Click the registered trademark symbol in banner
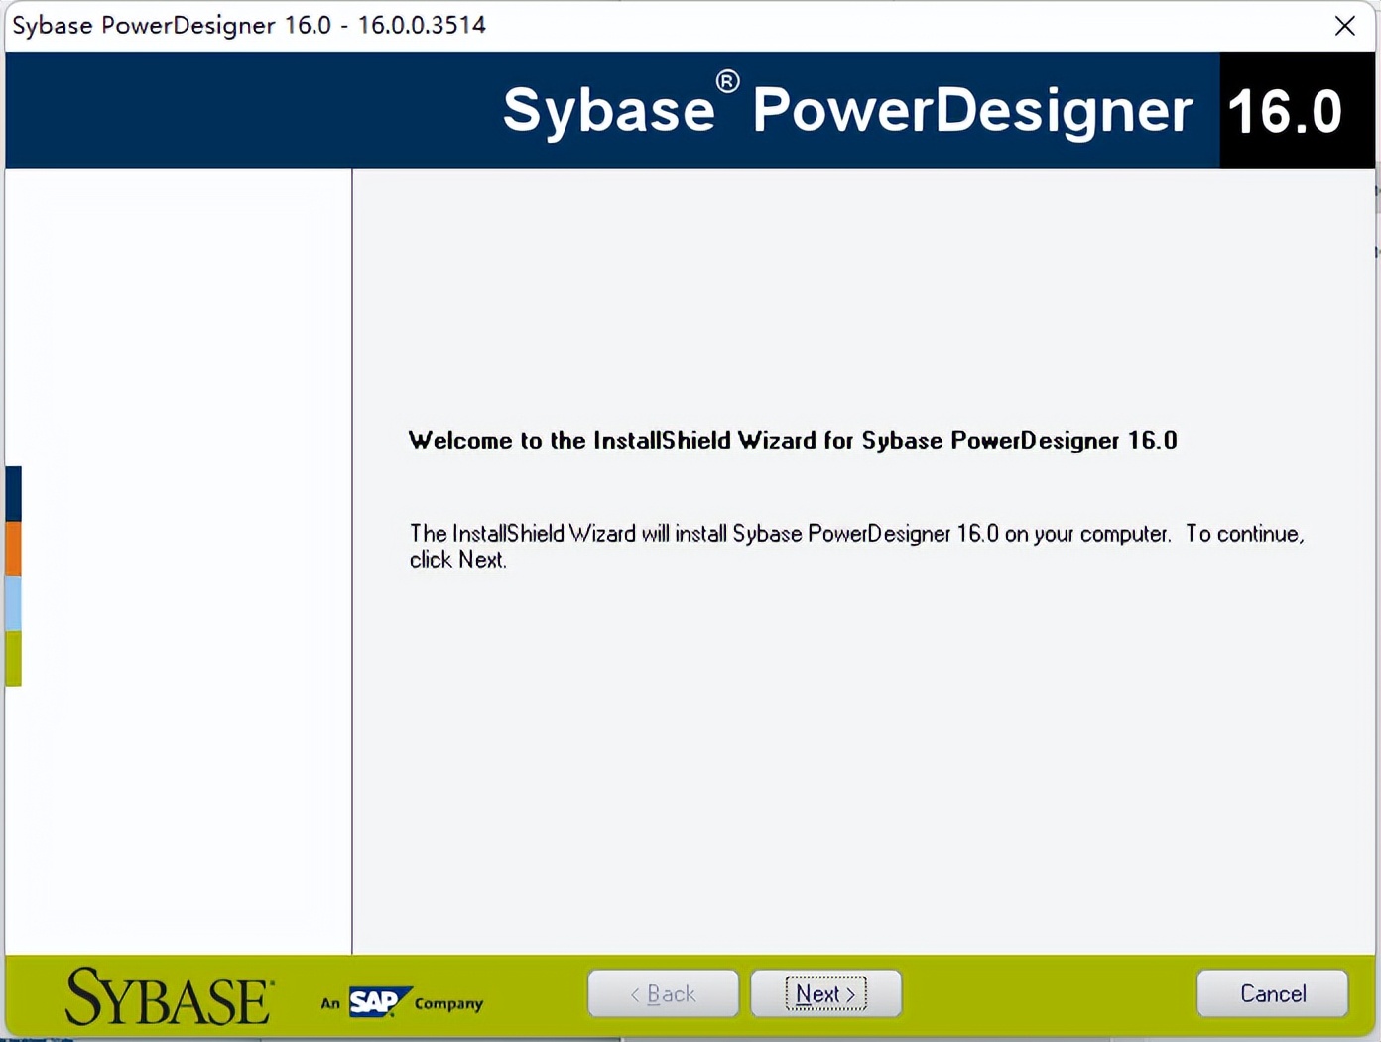 click(727, 82)
